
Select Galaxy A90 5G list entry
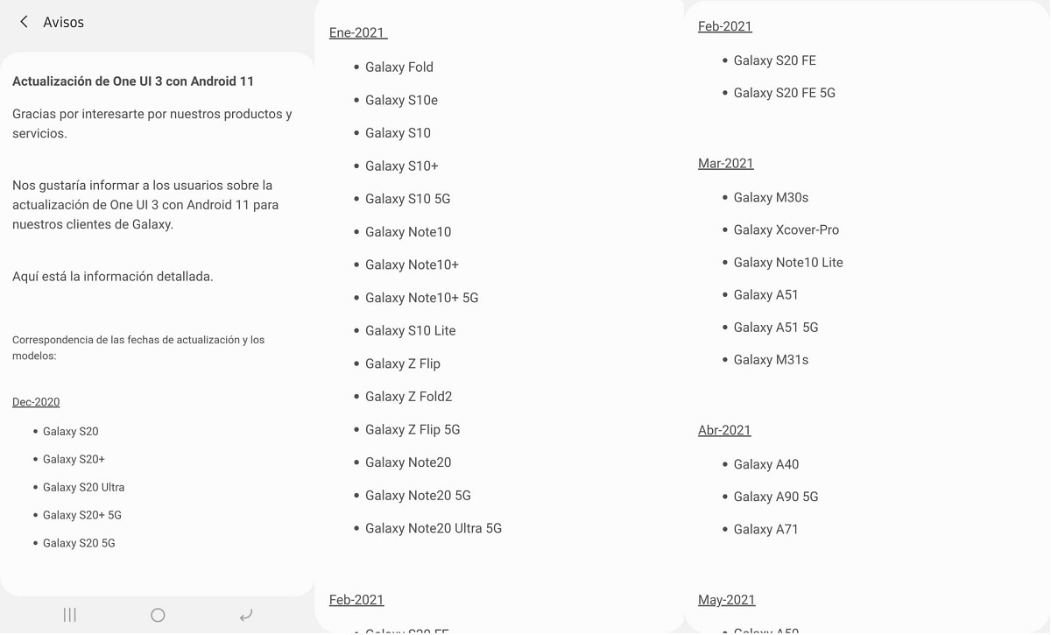[775, 497]
